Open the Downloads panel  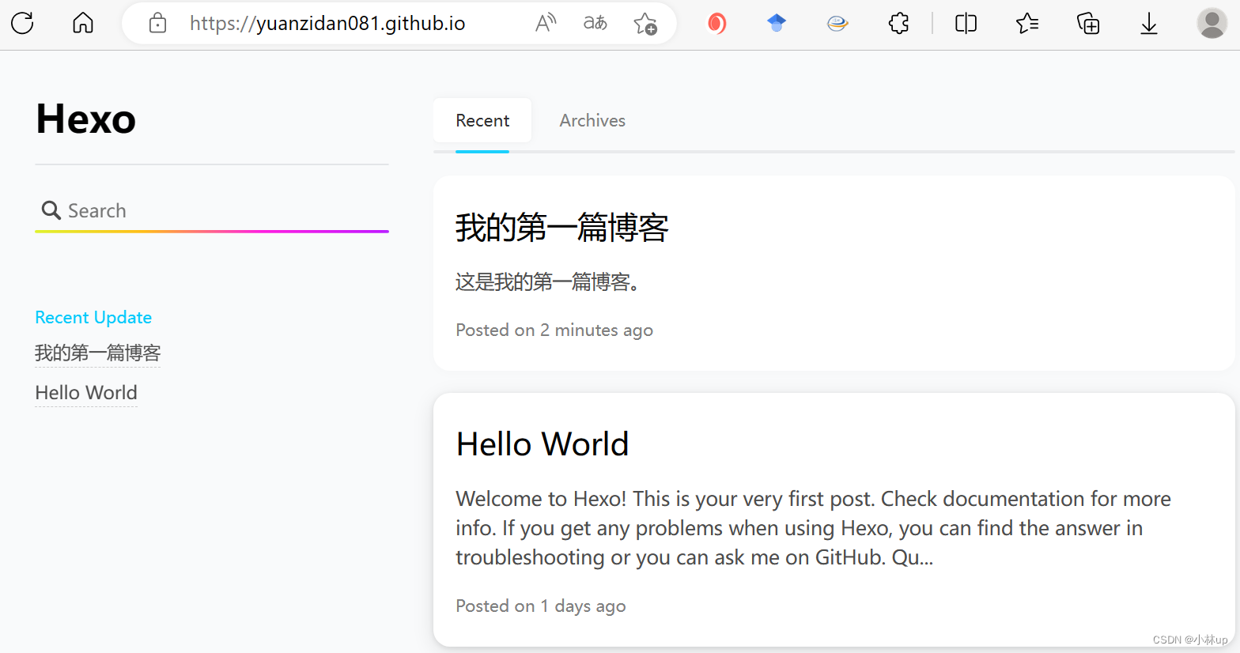1149,24
